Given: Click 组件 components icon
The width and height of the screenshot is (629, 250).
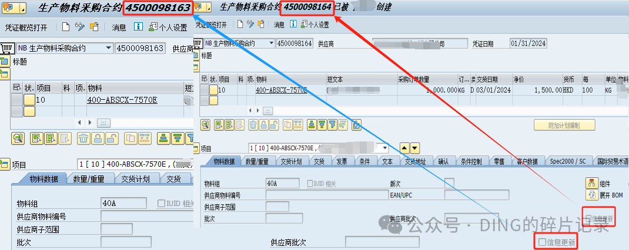Looking at the screenshot, I should (592, 184).
